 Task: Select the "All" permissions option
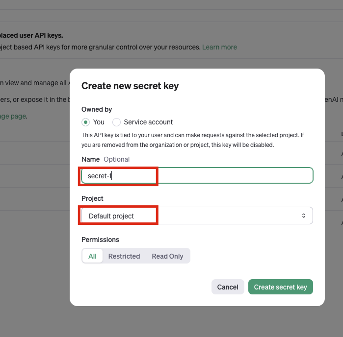[92, 256]
